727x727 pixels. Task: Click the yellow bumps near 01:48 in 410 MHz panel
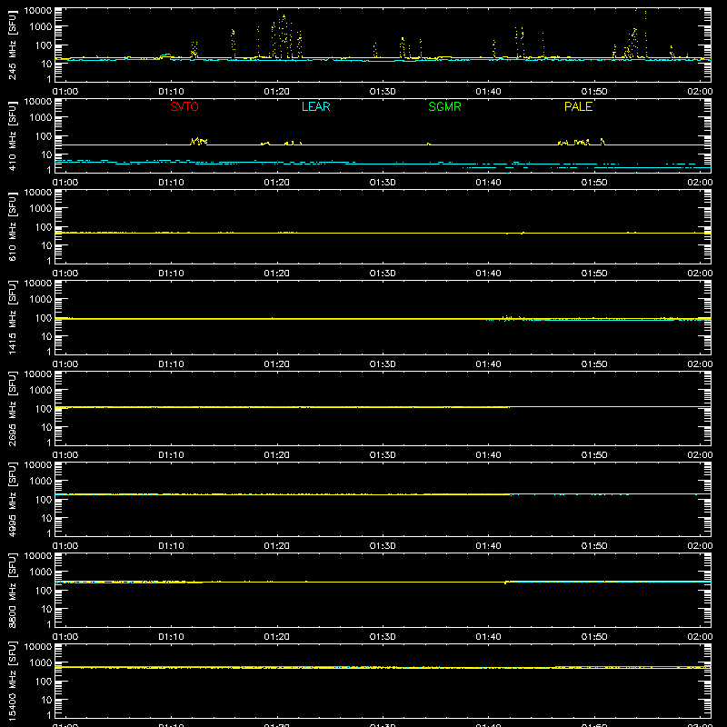click(574, 143)
